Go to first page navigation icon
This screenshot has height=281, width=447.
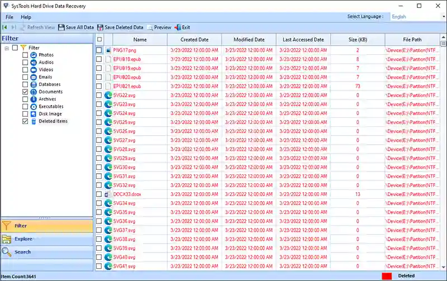[x=5, y=27]
